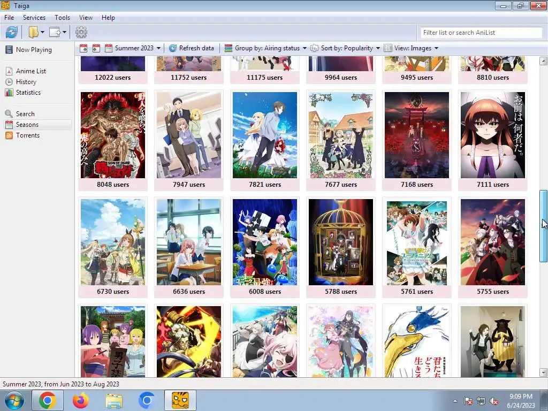
Task: Click the Group by icon
Action: 229,48
